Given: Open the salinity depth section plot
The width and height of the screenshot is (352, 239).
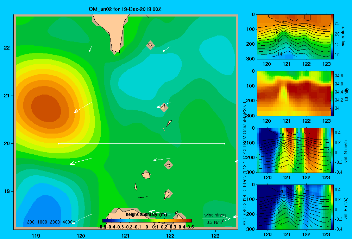Looking at the screenshot, I should pyautogui.click(x=294, y=93).
